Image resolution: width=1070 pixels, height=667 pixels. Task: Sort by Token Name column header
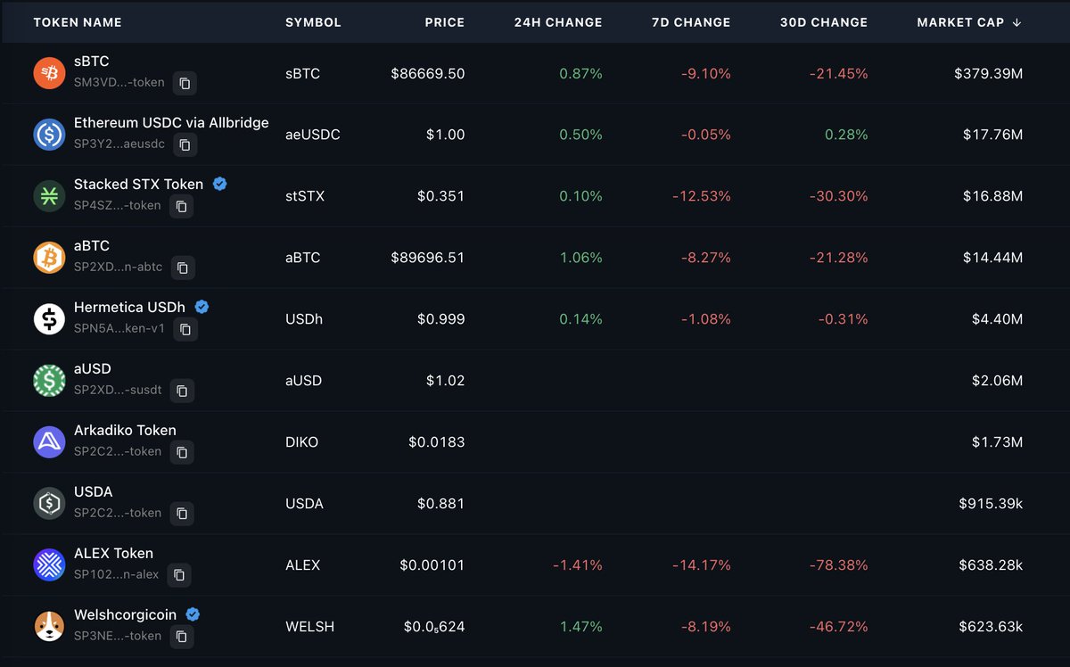(78, 22)
